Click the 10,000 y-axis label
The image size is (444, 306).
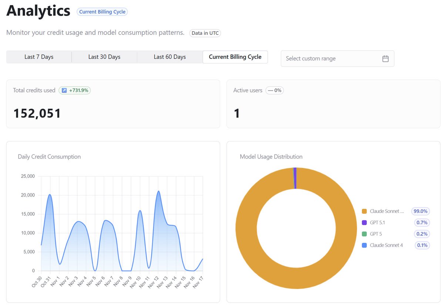click(28, 233)
